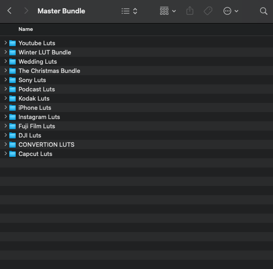Select the CONVERTION LUTS folder icon
Viewport: 273px width, 269px height.
(12, 144)
